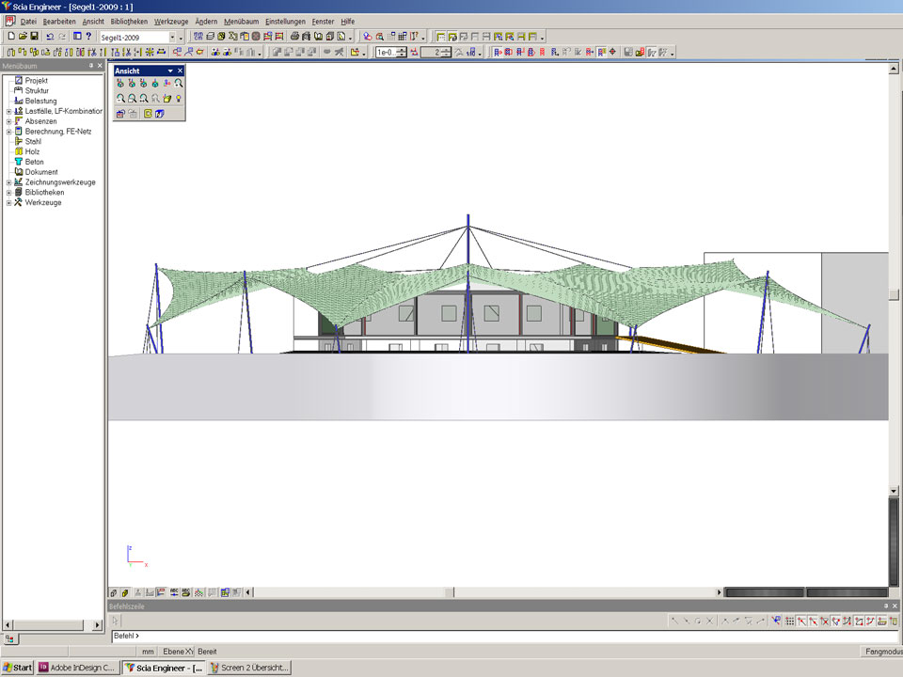Toggle the Fangmodus status bar button
Viewport: 903px width, 677px height.
point(881,652)
